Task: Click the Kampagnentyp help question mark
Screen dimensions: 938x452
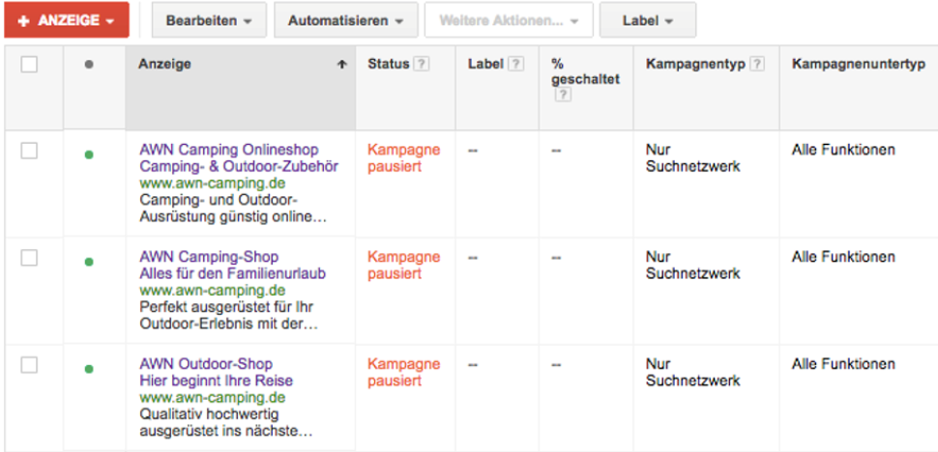Action: 757,65
